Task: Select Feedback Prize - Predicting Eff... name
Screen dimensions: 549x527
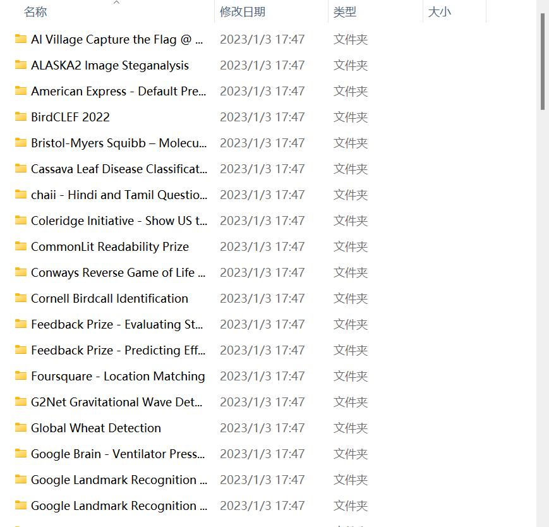Action: (118, 351)
